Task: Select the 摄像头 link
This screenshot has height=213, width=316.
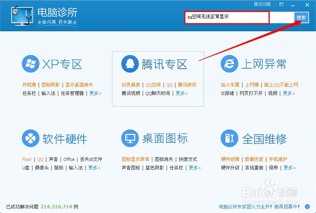Action: [42, 168]
